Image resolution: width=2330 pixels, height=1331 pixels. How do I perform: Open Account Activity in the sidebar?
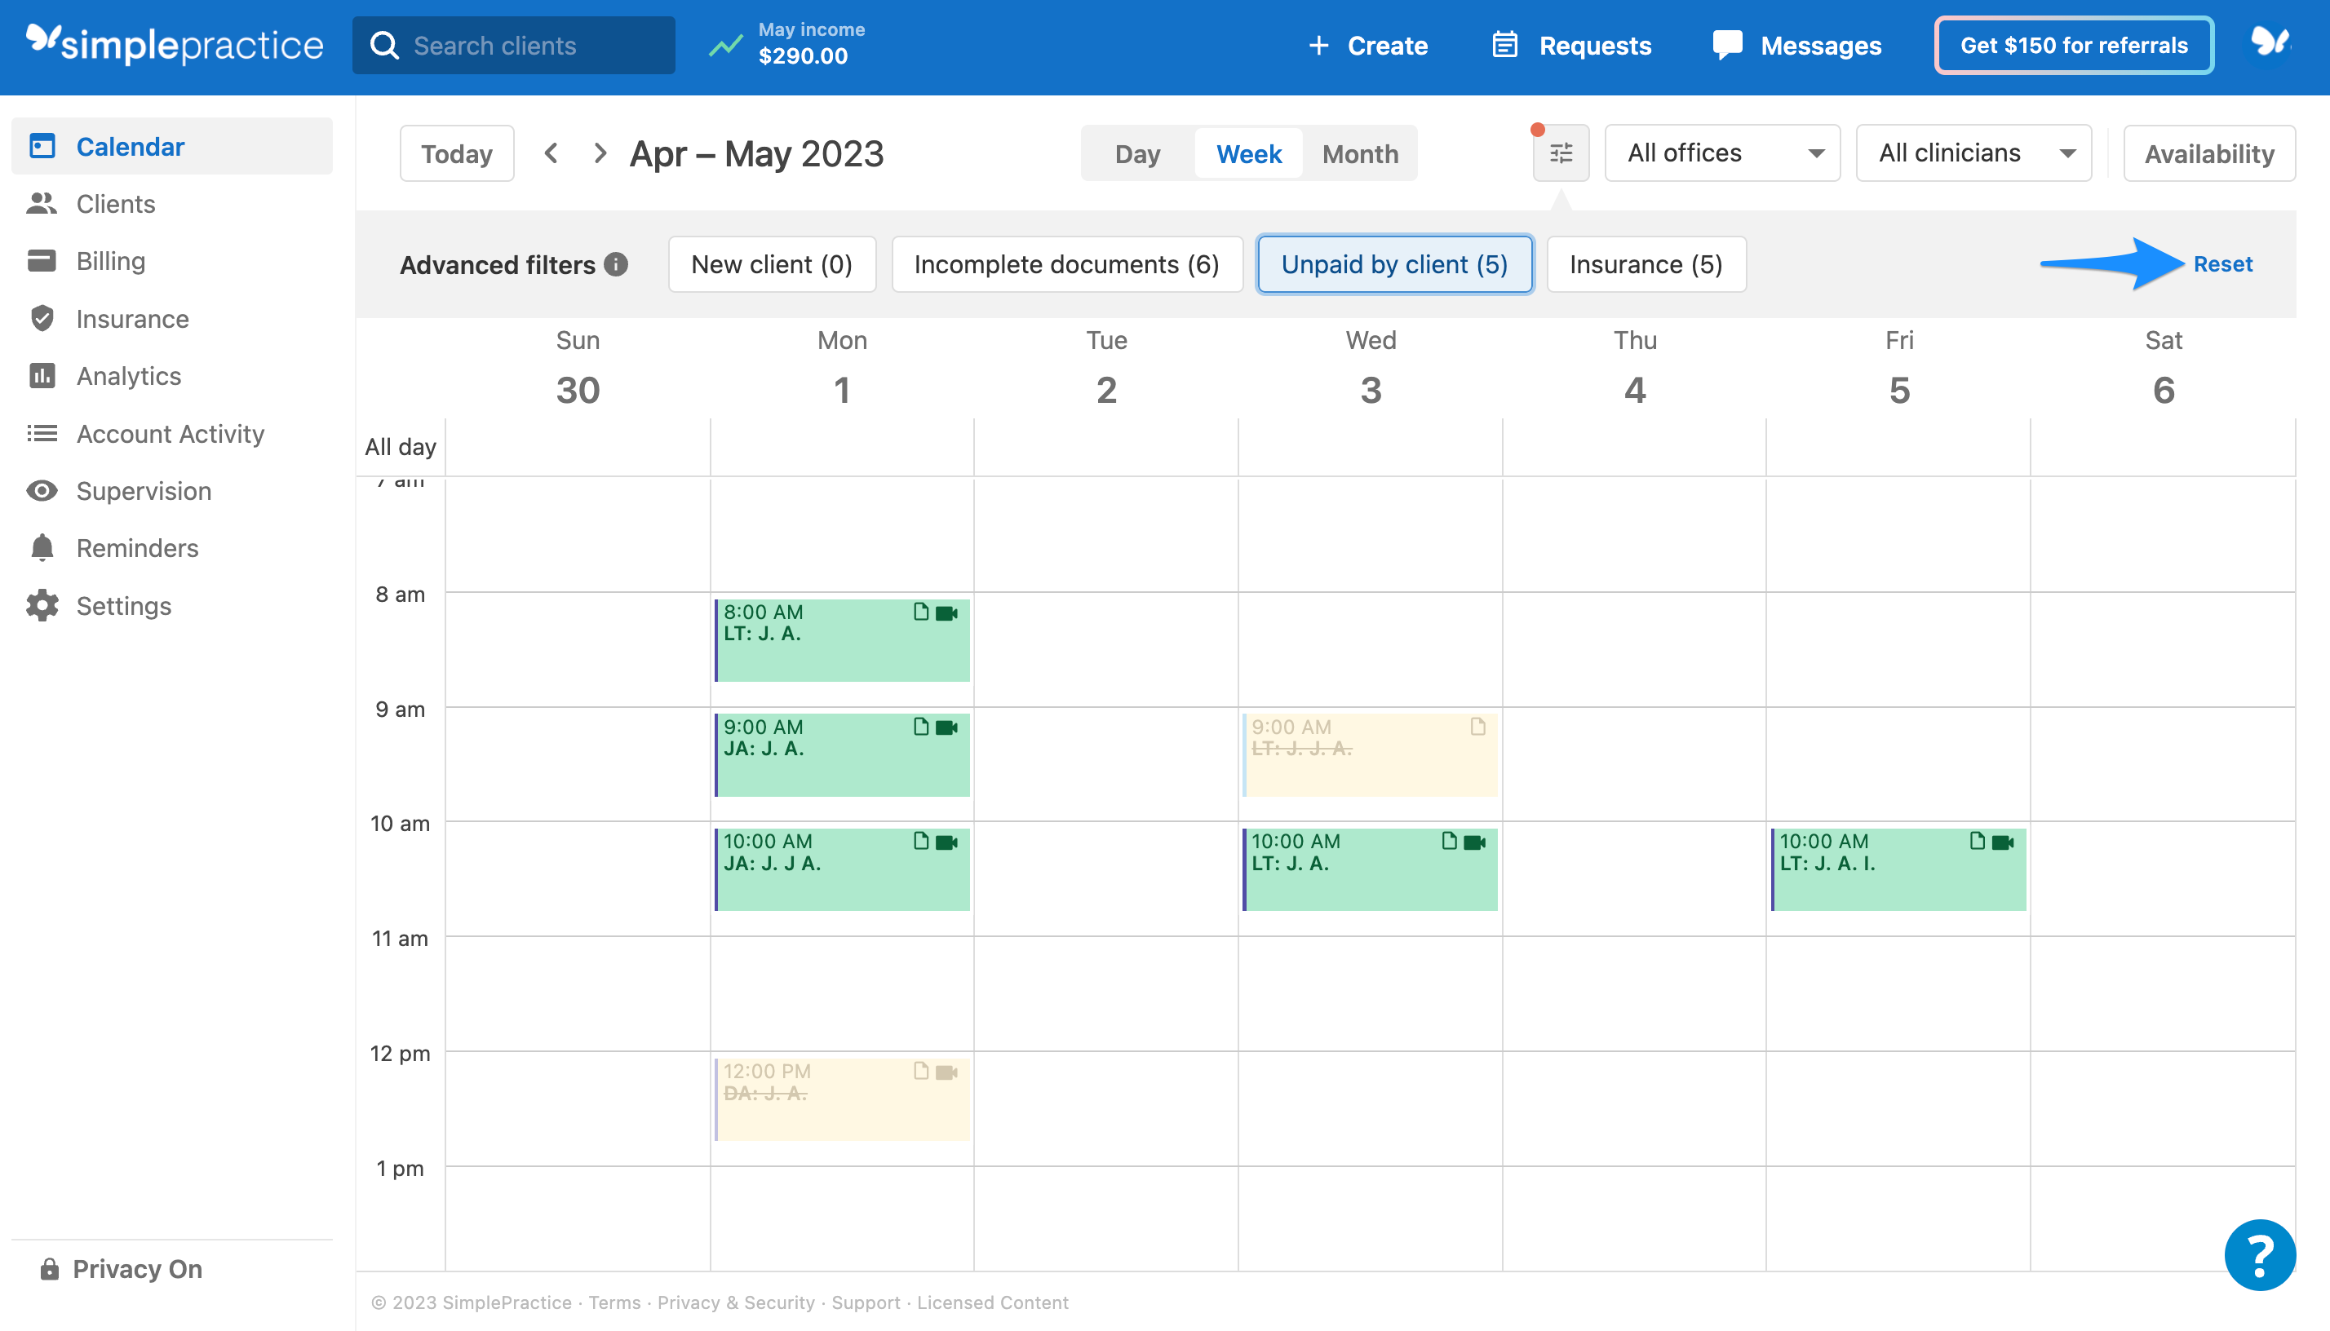point(172,433)
